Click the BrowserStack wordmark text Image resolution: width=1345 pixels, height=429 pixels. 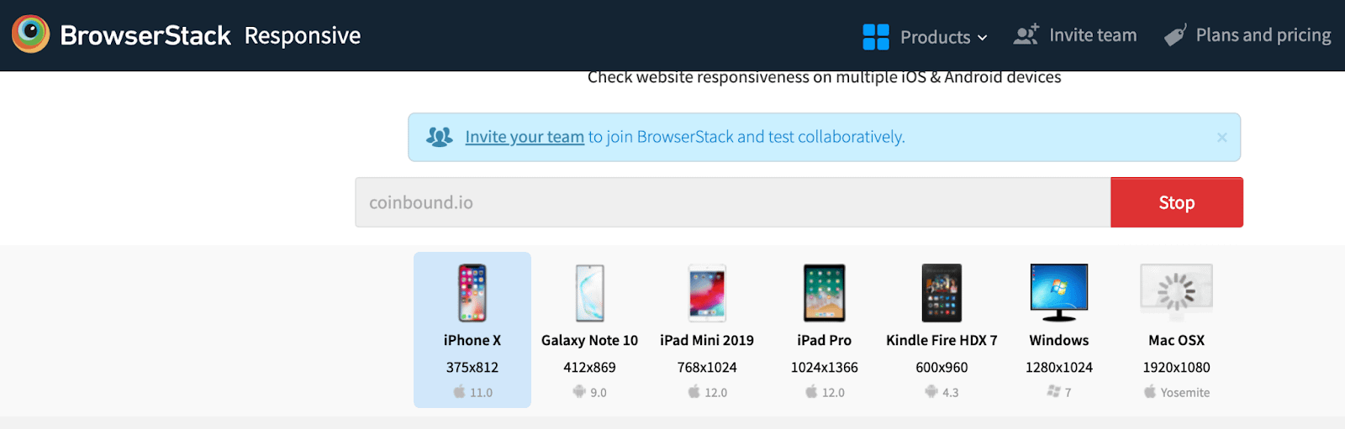pos(145,35)
